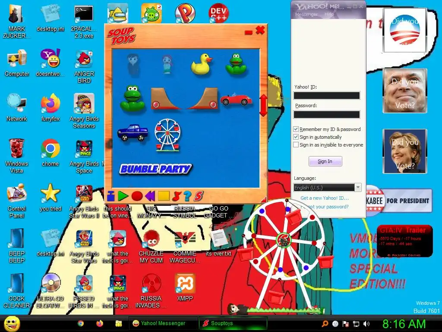Pick the red sports car toy

pyautogui.click(x=236, y=99)
